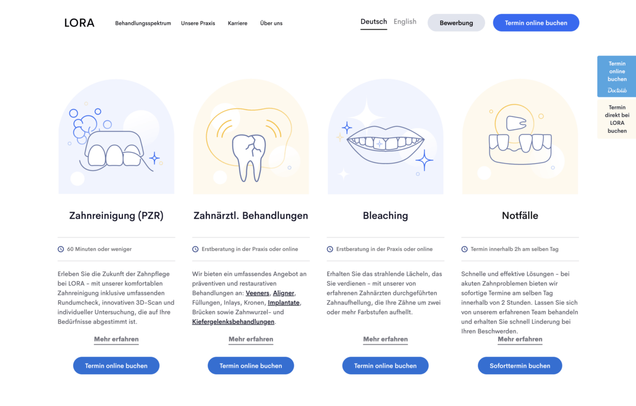Click Soforttermin buchen button
Viewport: 636px width, 406px height.
[x=520, y=366]
